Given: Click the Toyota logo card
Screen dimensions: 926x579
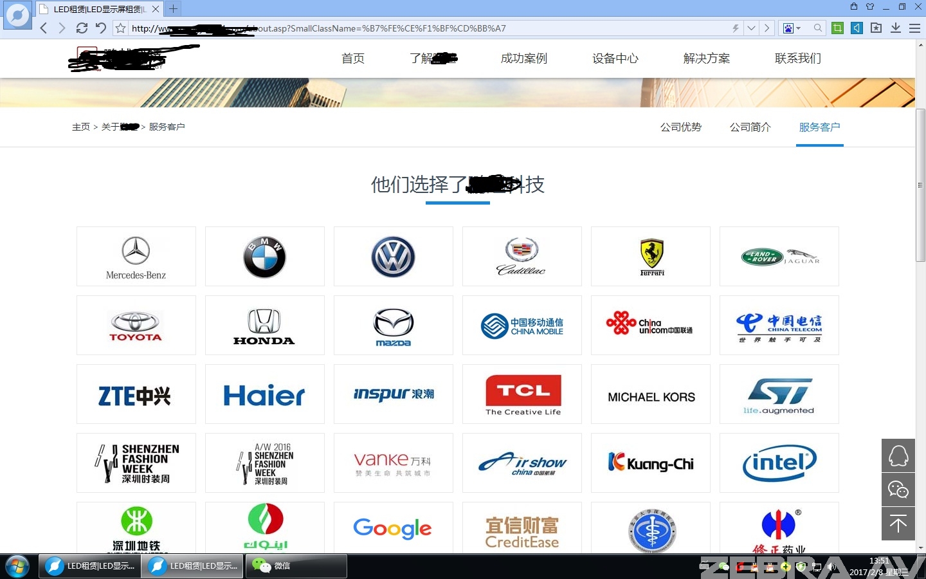Looking at the screenshot, I should coord(136,325).
